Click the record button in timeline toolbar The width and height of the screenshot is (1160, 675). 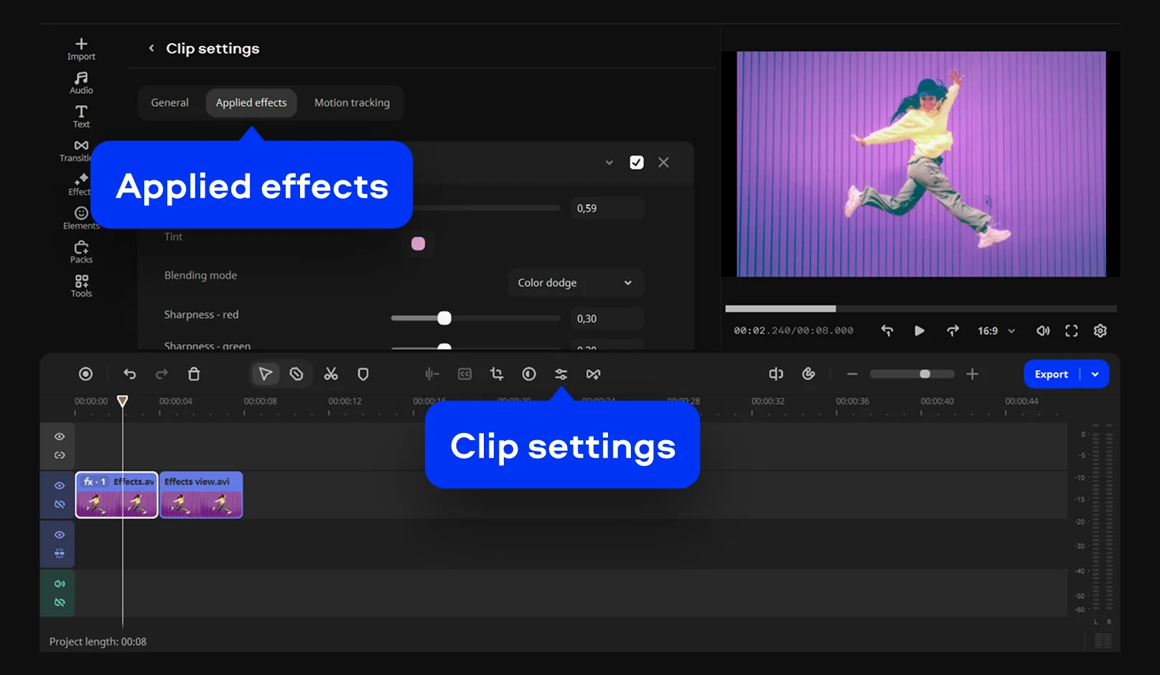[x=85, y=374]
